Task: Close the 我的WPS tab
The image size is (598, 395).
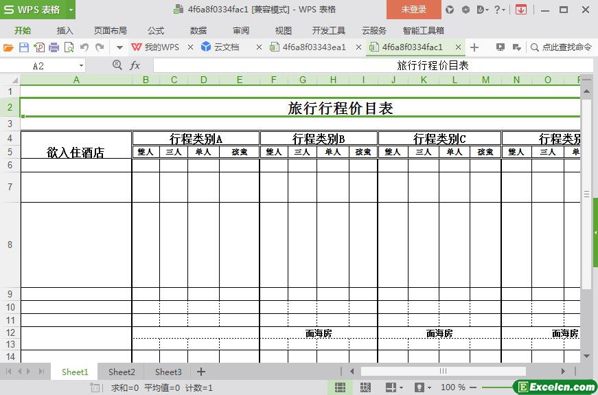Action: click(191, 47)
